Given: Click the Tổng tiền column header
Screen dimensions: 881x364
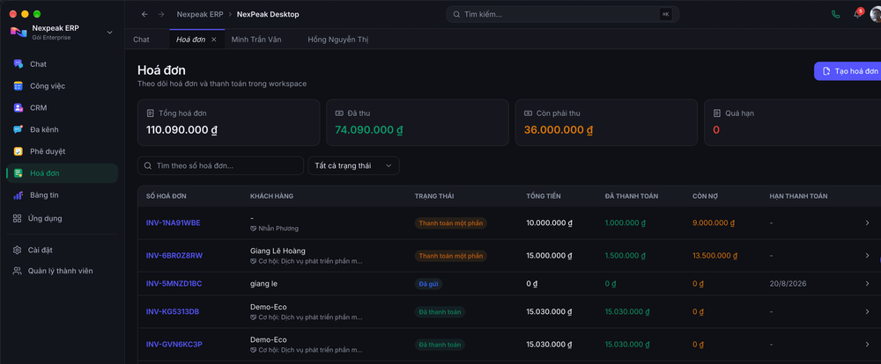Looking at the screenshot, I should [544, 196].
